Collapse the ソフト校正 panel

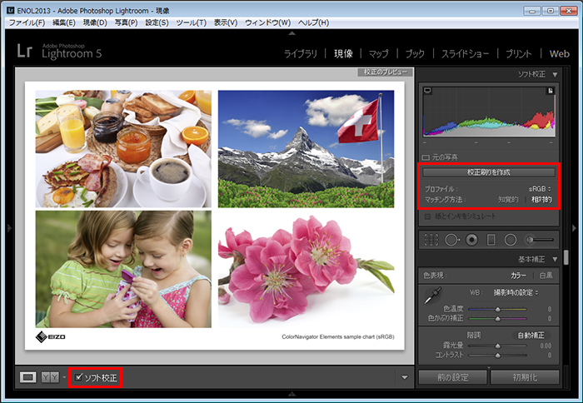pyautogui.click(x=555, y=75)
